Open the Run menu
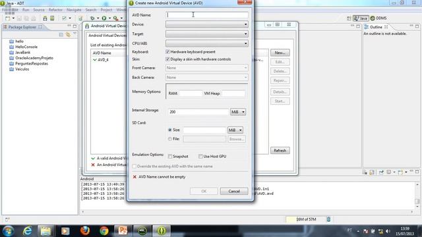 26,10
